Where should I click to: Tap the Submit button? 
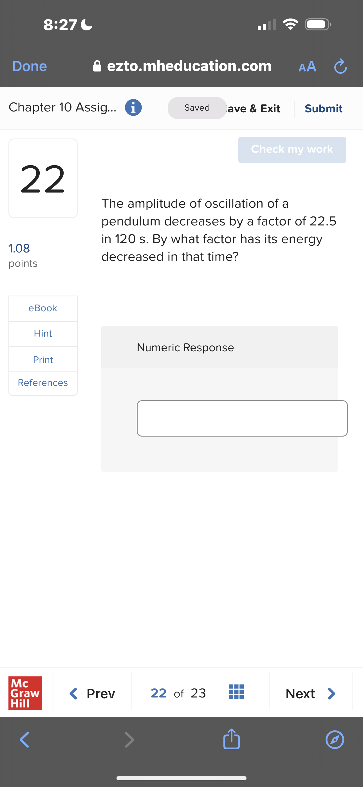click(323, 108)
